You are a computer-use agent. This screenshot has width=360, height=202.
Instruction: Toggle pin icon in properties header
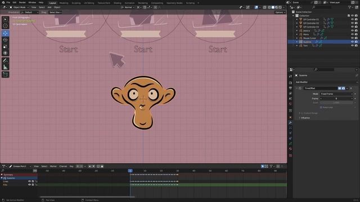tap(357, 75)
